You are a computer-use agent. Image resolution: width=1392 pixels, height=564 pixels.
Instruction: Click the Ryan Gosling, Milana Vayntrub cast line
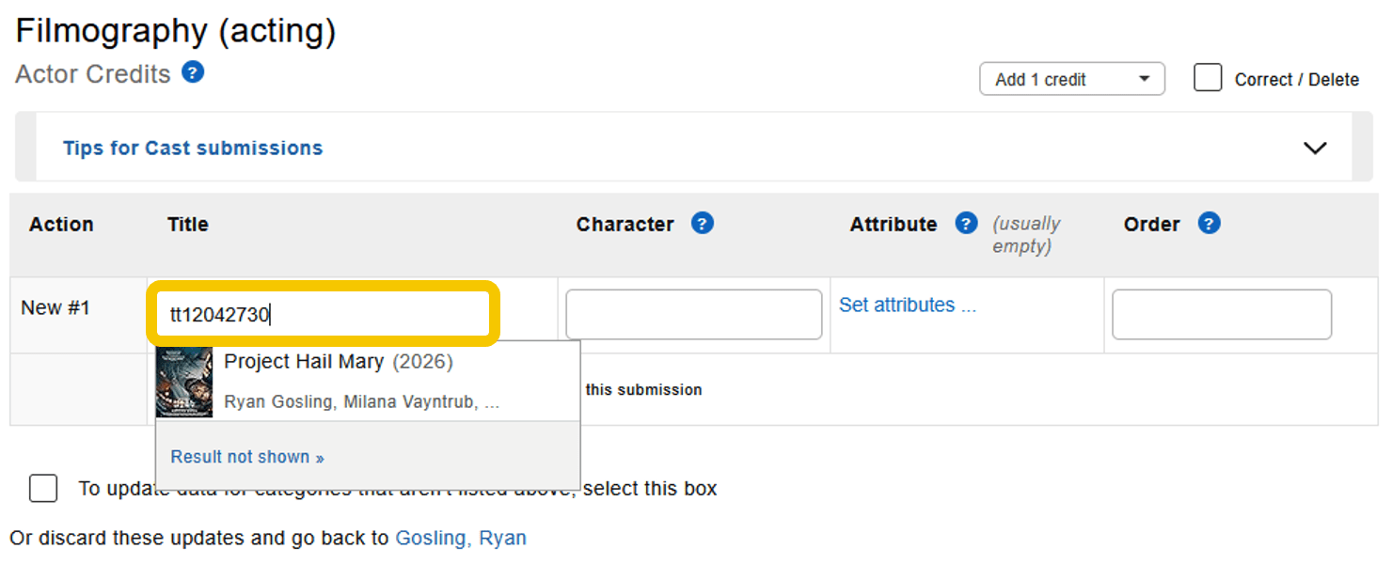point(361,402)
